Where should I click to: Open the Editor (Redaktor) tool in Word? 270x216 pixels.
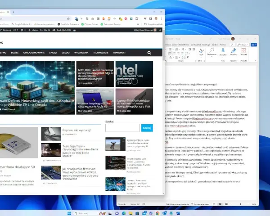[234, 52]
